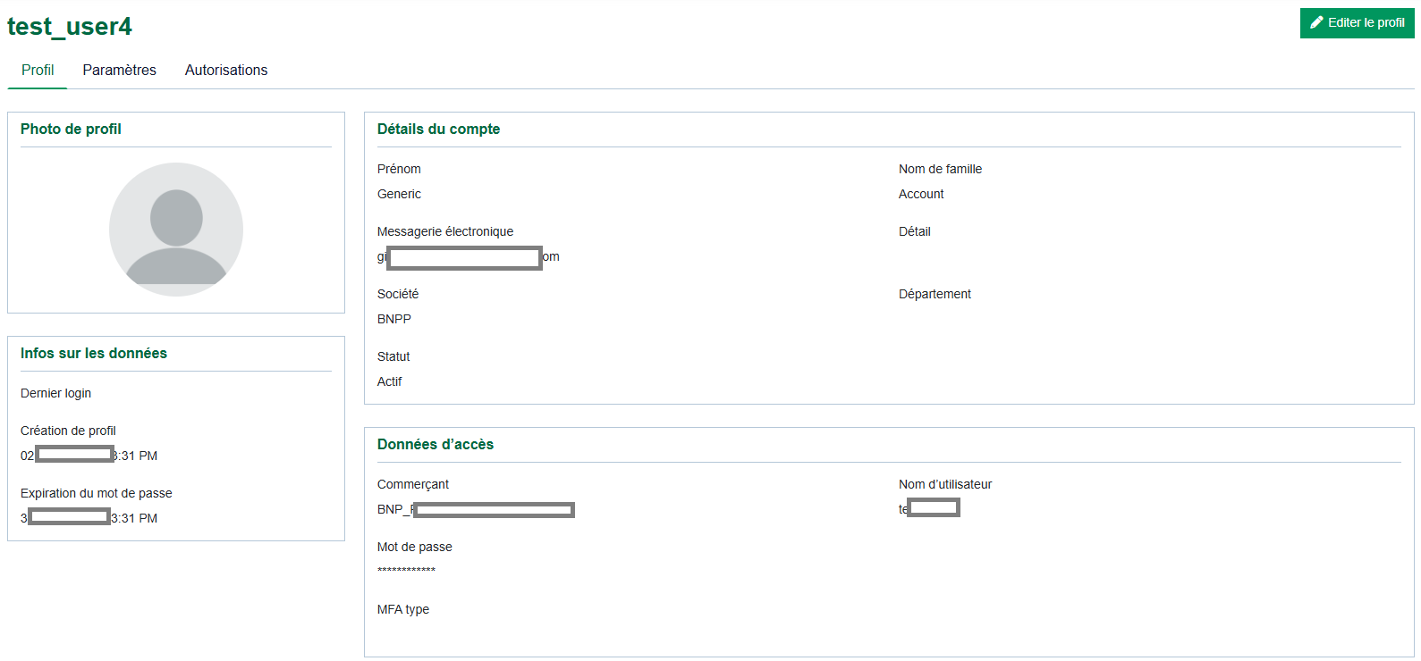Open the Paramètres tab

pos(119,70)
